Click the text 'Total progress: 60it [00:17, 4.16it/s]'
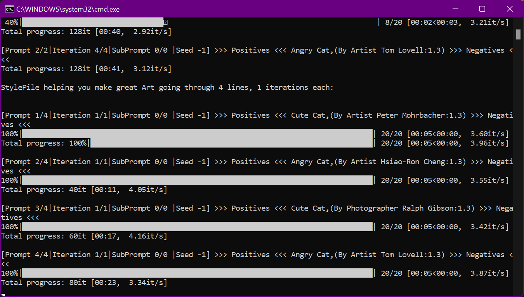This screenshot has width=524, height=297. (84, 236)
